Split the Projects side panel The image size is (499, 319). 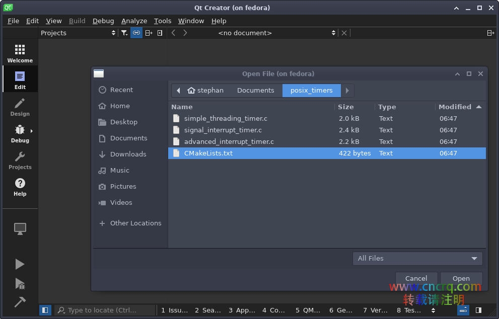pyautogui.click(x=149, y=33)
